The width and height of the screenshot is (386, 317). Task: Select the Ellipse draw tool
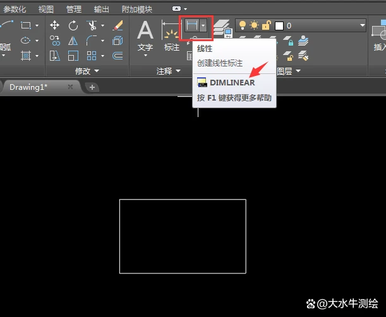(x=26, y=40)
